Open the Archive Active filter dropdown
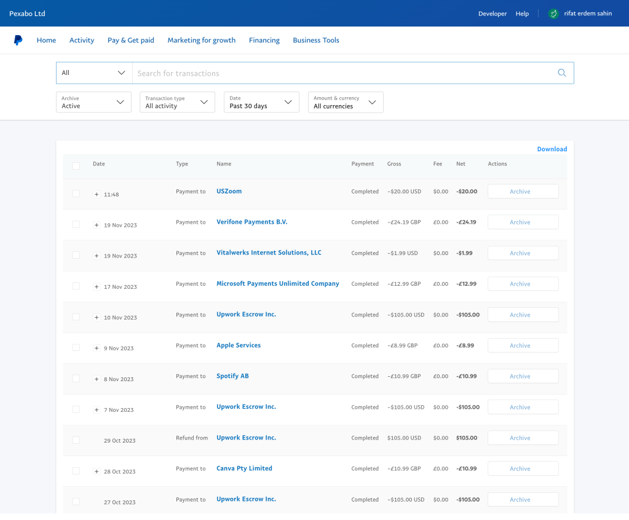The image size is (629, 520). click(x=93, y=102)
